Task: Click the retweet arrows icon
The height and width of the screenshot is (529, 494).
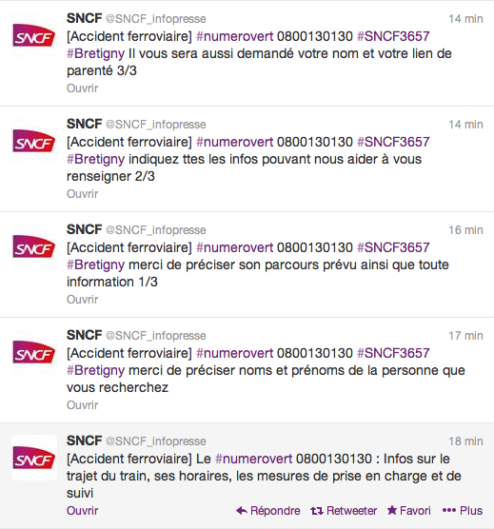Action: point(317,511)
